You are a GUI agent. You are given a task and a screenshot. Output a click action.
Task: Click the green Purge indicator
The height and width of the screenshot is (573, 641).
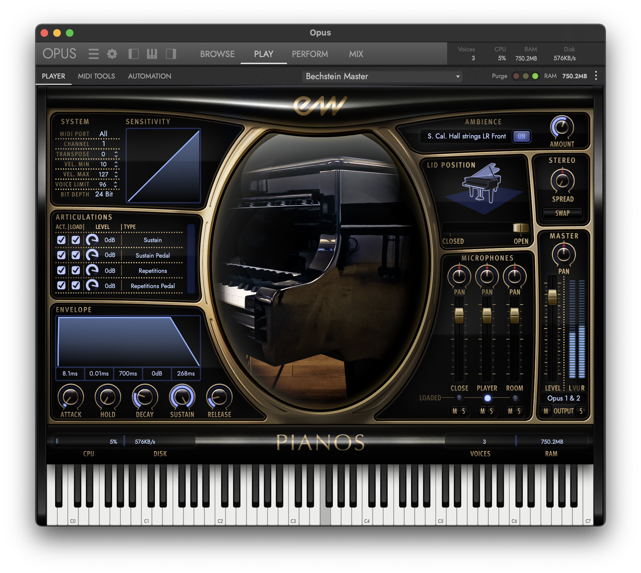[535, 76]
